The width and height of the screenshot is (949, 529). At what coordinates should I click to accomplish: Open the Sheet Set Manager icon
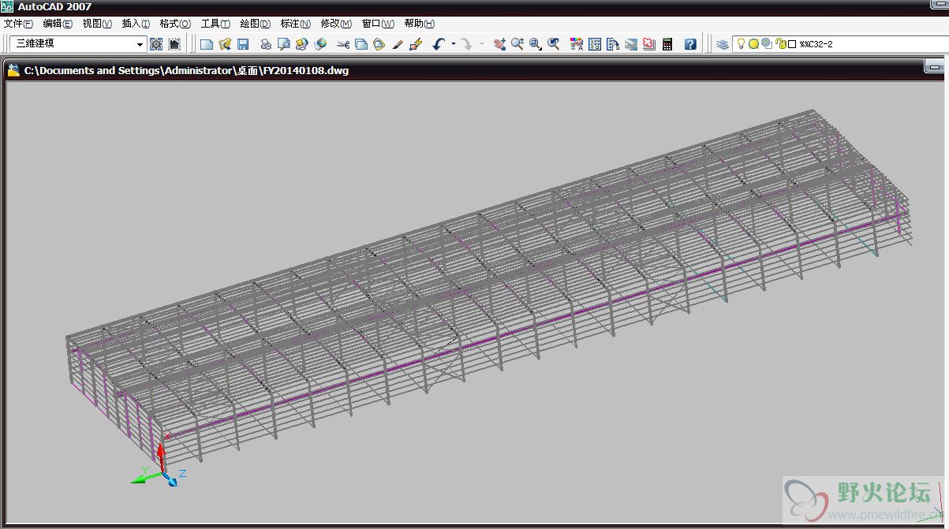pyautogui.click(x=631, y=44)
